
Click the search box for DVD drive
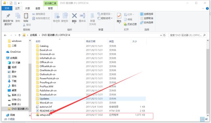click(x=187, y=35)
